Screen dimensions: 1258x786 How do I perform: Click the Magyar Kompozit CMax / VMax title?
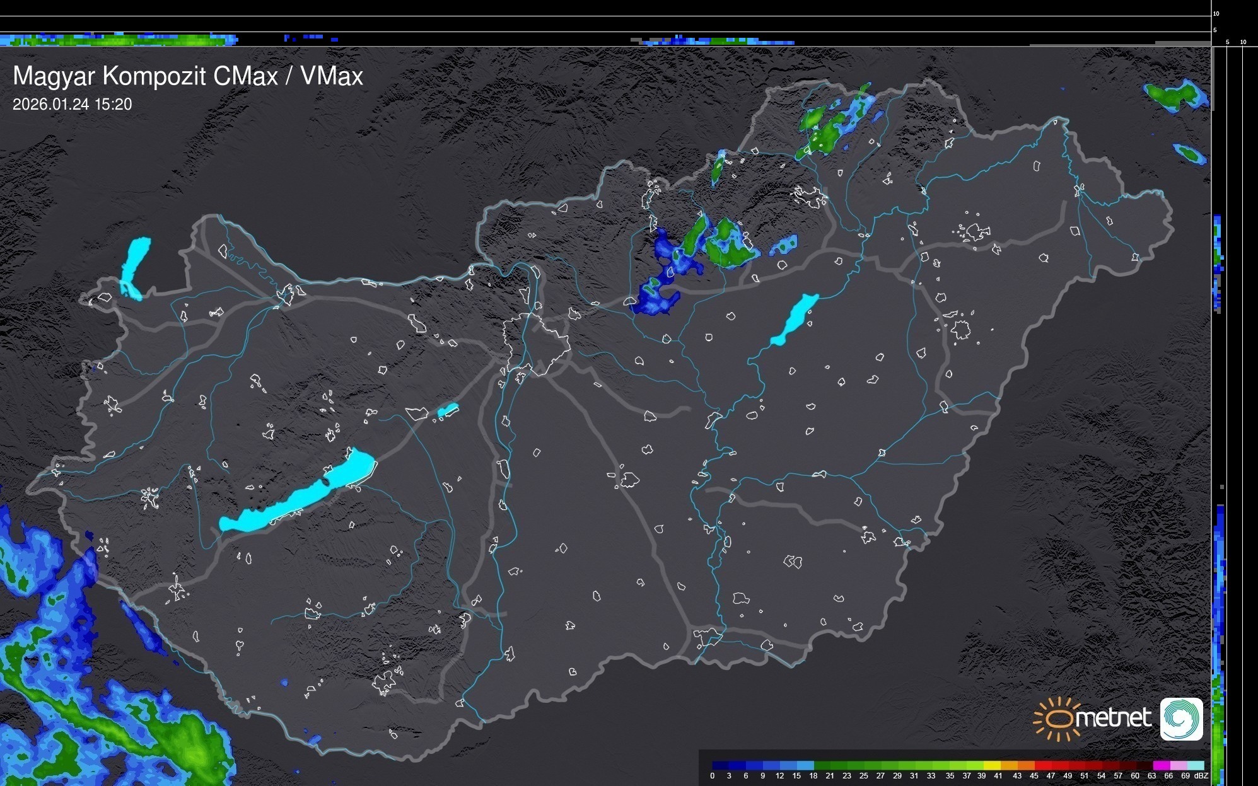point(188,76)
